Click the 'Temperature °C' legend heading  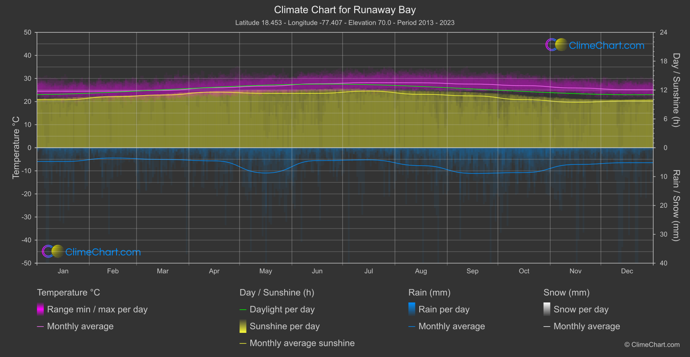coord(68,293)
